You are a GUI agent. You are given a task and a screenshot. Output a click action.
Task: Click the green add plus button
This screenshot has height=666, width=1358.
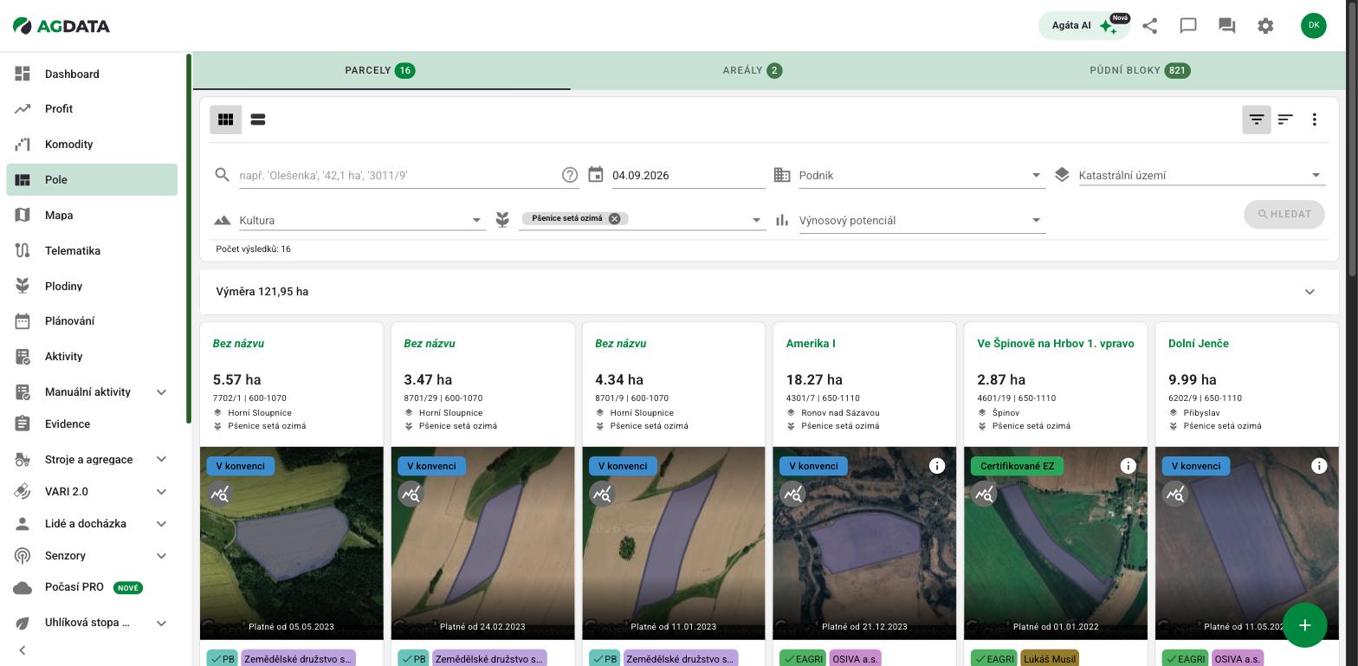tap(1305, 625)
